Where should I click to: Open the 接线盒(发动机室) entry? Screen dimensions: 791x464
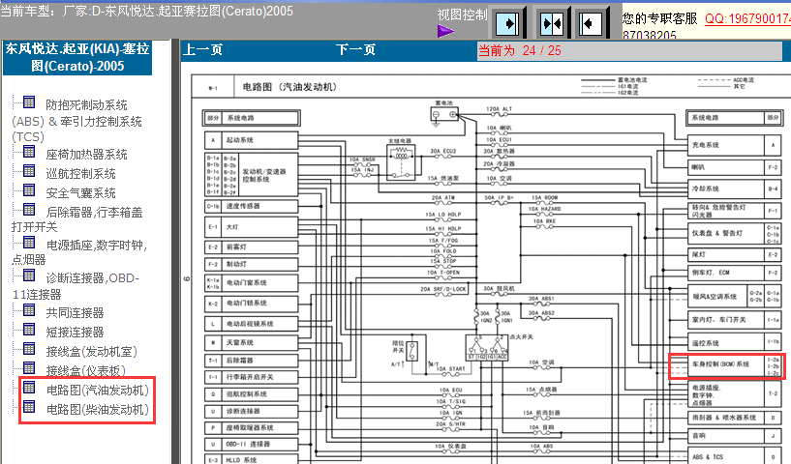pos(91,351)
